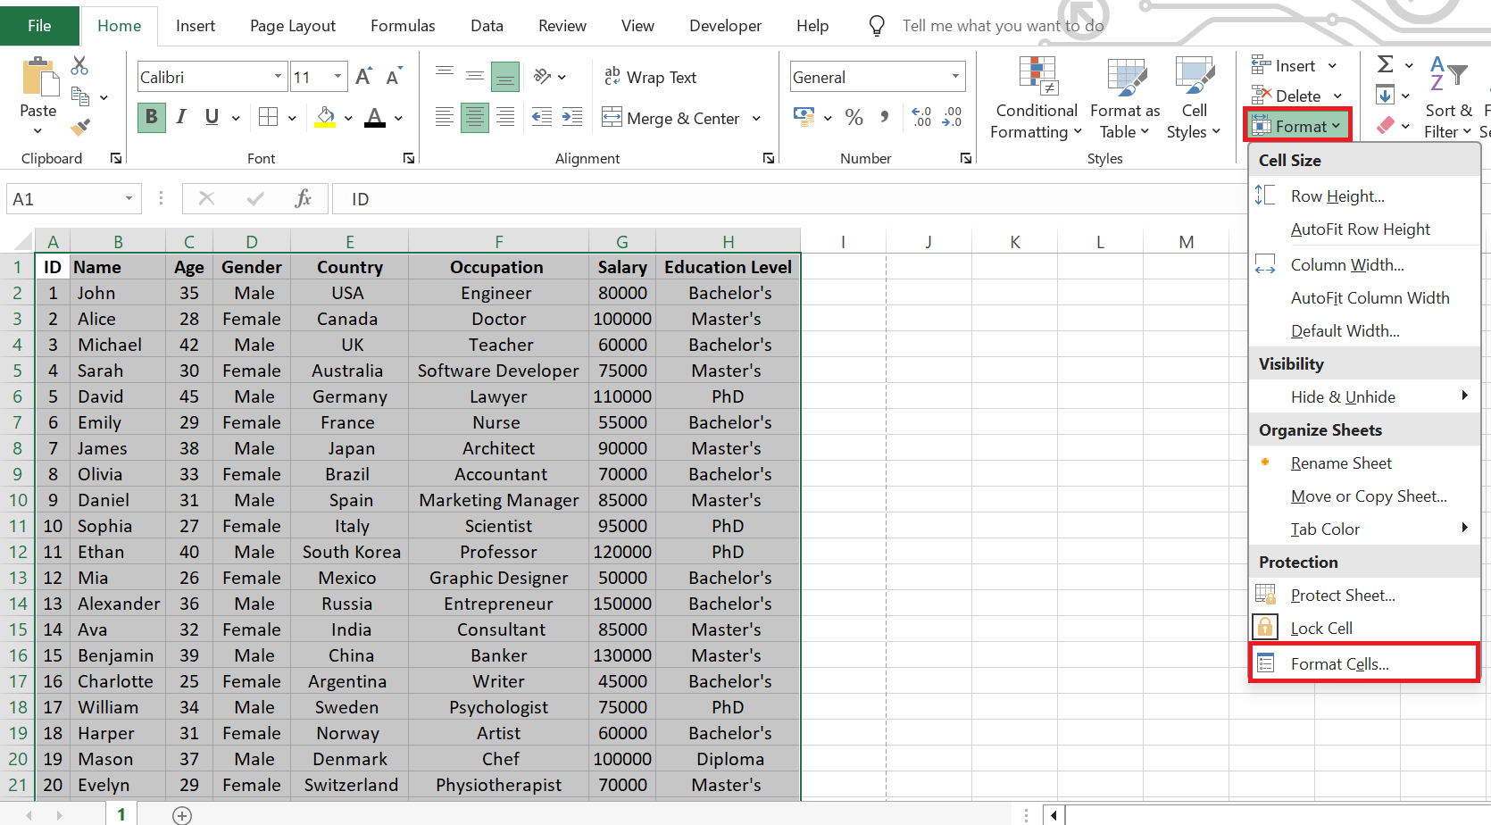Screen dimensions: 1491x825
Task: Click the Insert Function fx icon
Action: click(304, 198)
